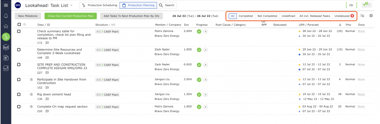380x124 pixels.
Task: Click the date range 26 Jul 22 - 26 Jul 22
Action: [x=195, y=16]
